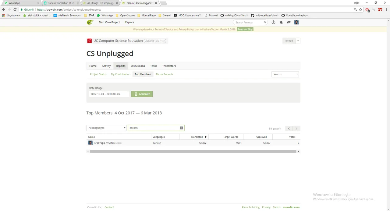Close the WhatsApp tab
This screenshot has width=390, height=211.
(38, 3)
